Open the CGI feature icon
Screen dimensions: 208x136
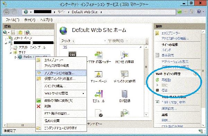72,54
